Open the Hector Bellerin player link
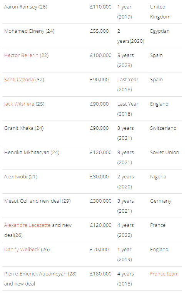The height and width of the screenshot is (297, 189). point(21,55)
